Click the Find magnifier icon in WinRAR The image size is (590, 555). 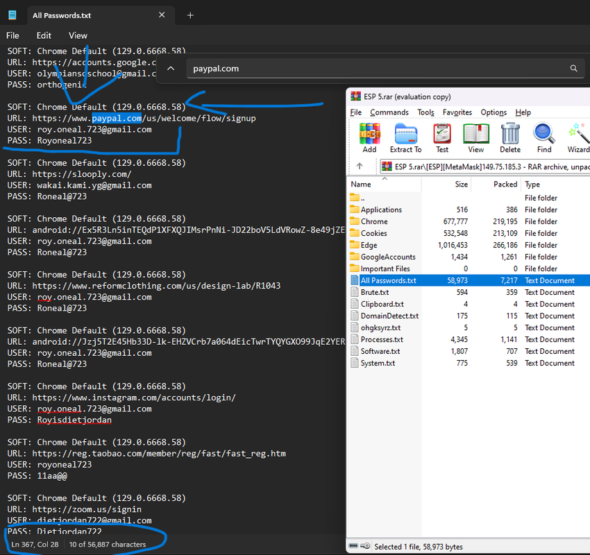pyautogui.click(x=544, y=134)
